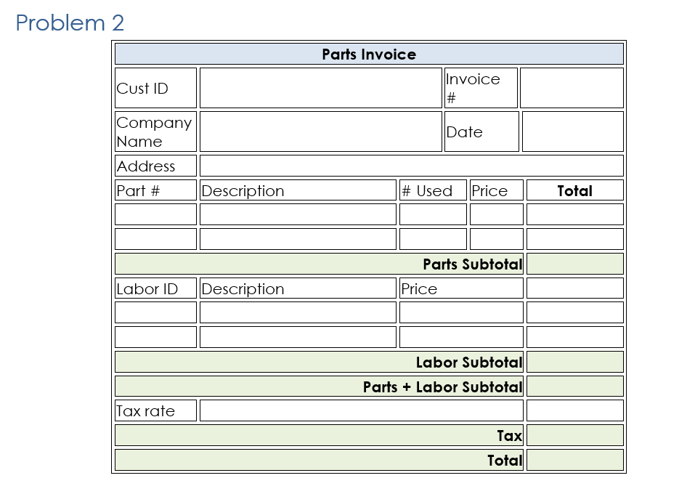This screenshot has height=494, width=695.
Task: Select the Price header in parts section
Action: coord(495,190)
